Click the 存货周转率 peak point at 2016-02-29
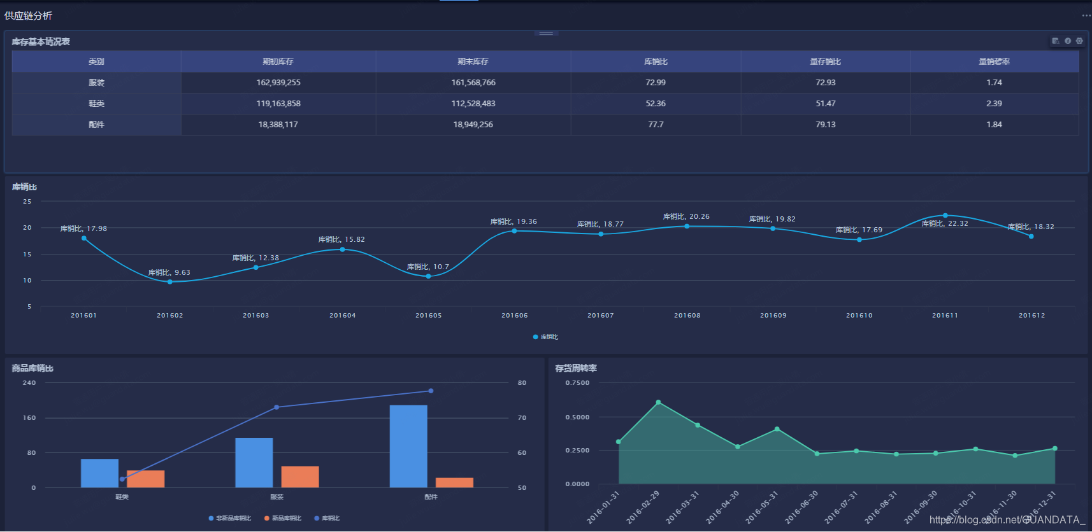This screenshot has width=1092, height=532. (658, 402)
